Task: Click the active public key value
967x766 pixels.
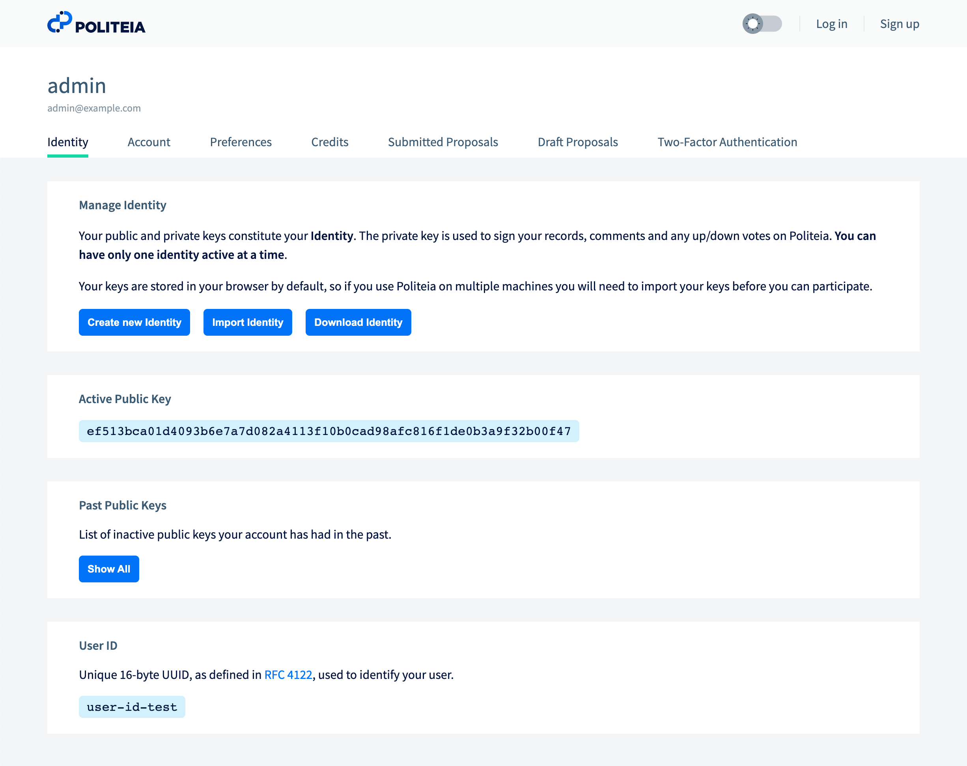Action: coord(329,431)
